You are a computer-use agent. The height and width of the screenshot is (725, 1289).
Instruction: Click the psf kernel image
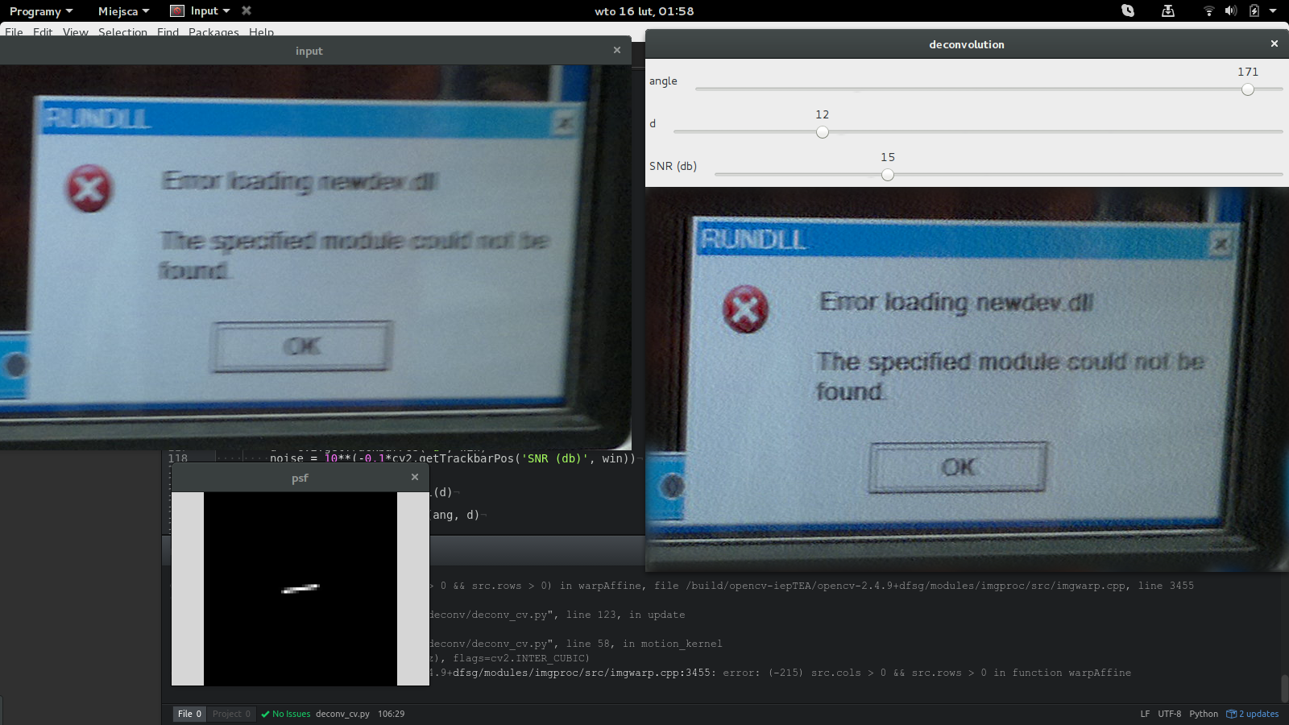click(300, 589)
